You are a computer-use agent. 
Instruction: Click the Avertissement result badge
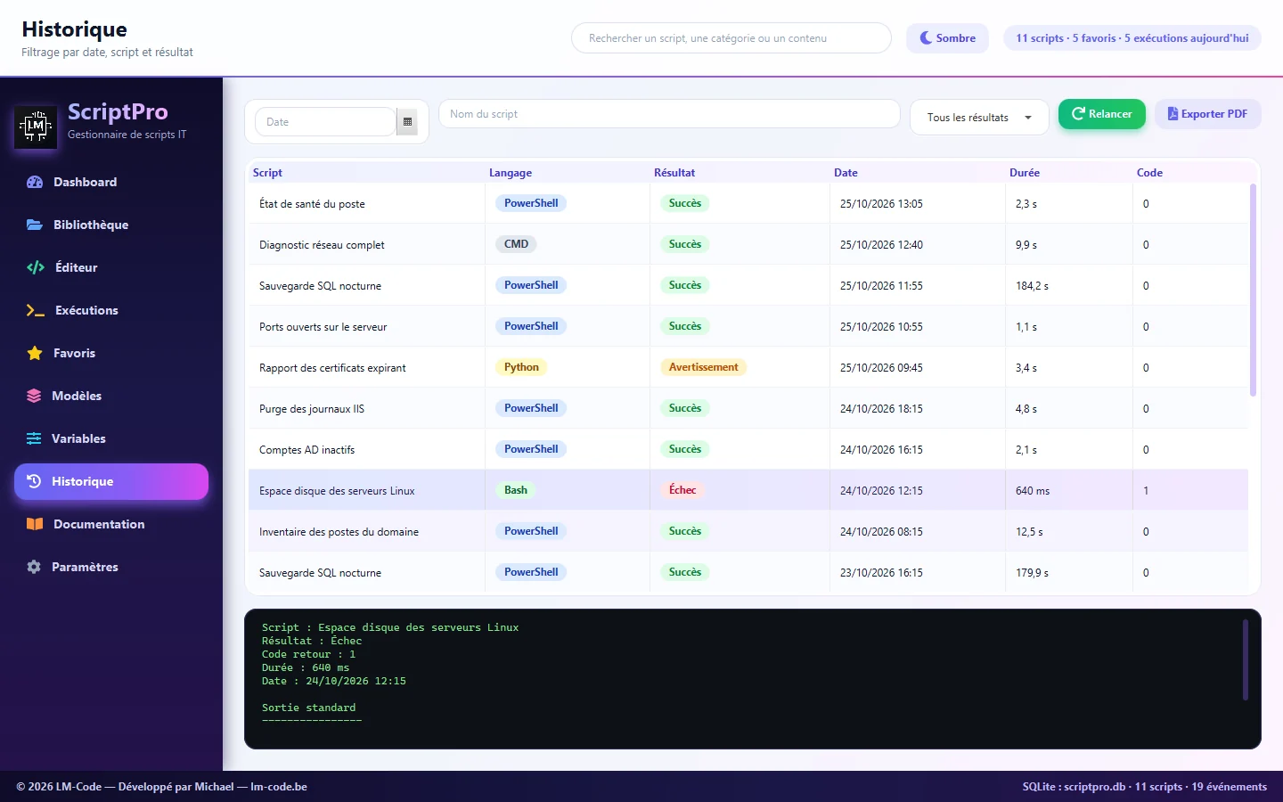703,367
